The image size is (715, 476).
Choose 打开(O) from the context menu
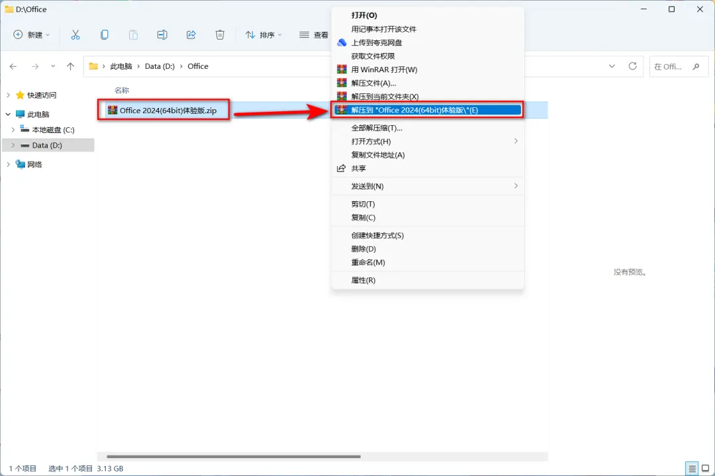(428, 15)
